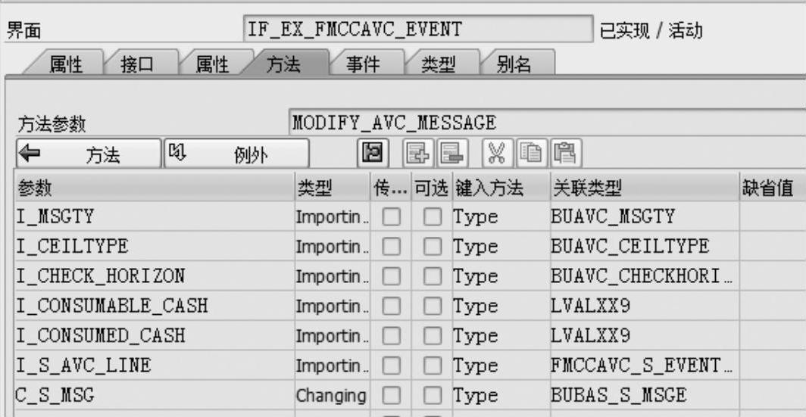Toggle optional checkbox for C_S_MSG row

pyautogui.click(x=432, y=395)
